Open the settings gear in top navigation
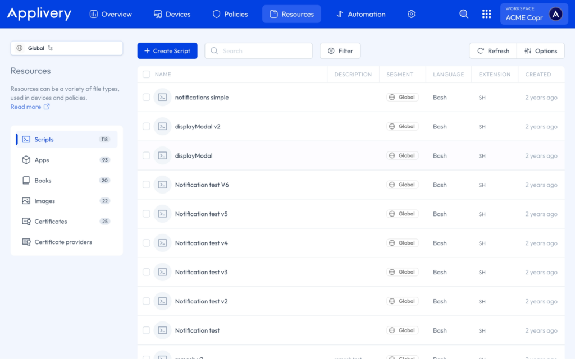This screenshot has width=575, height=359. 411,14
